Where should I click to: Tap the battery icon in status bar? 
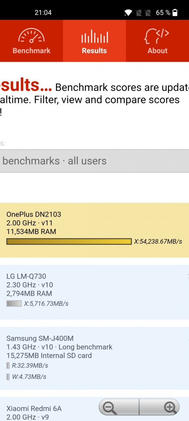point(175,12)
